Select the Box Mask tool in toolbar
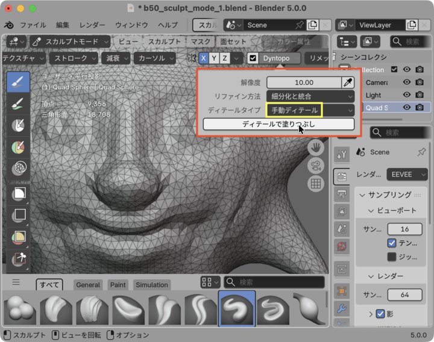 [x=18, y=193]
